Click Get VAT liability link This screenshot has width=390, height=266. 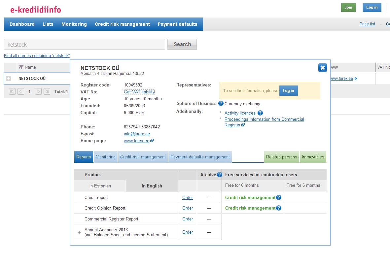point(139,92)
